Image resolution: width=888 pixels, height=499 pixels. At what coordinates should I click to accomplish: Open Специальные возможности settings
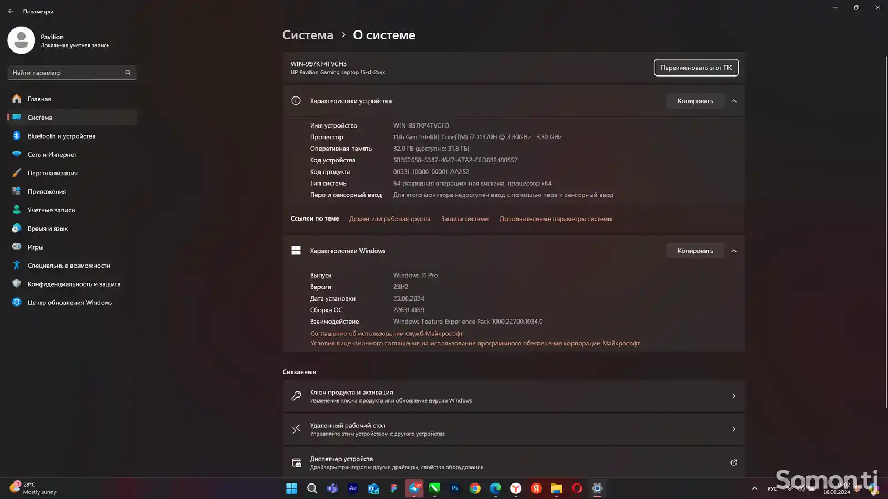[72, 266]
